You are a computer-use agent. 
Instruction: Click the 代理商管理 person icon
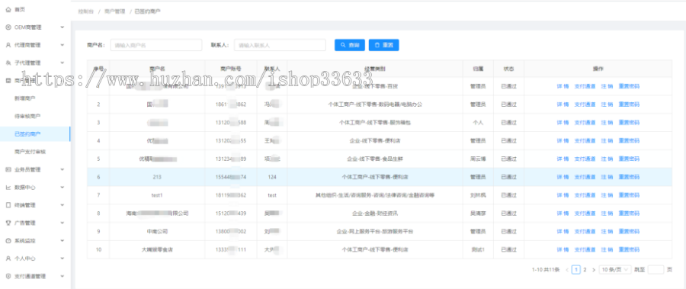point(8,45)
